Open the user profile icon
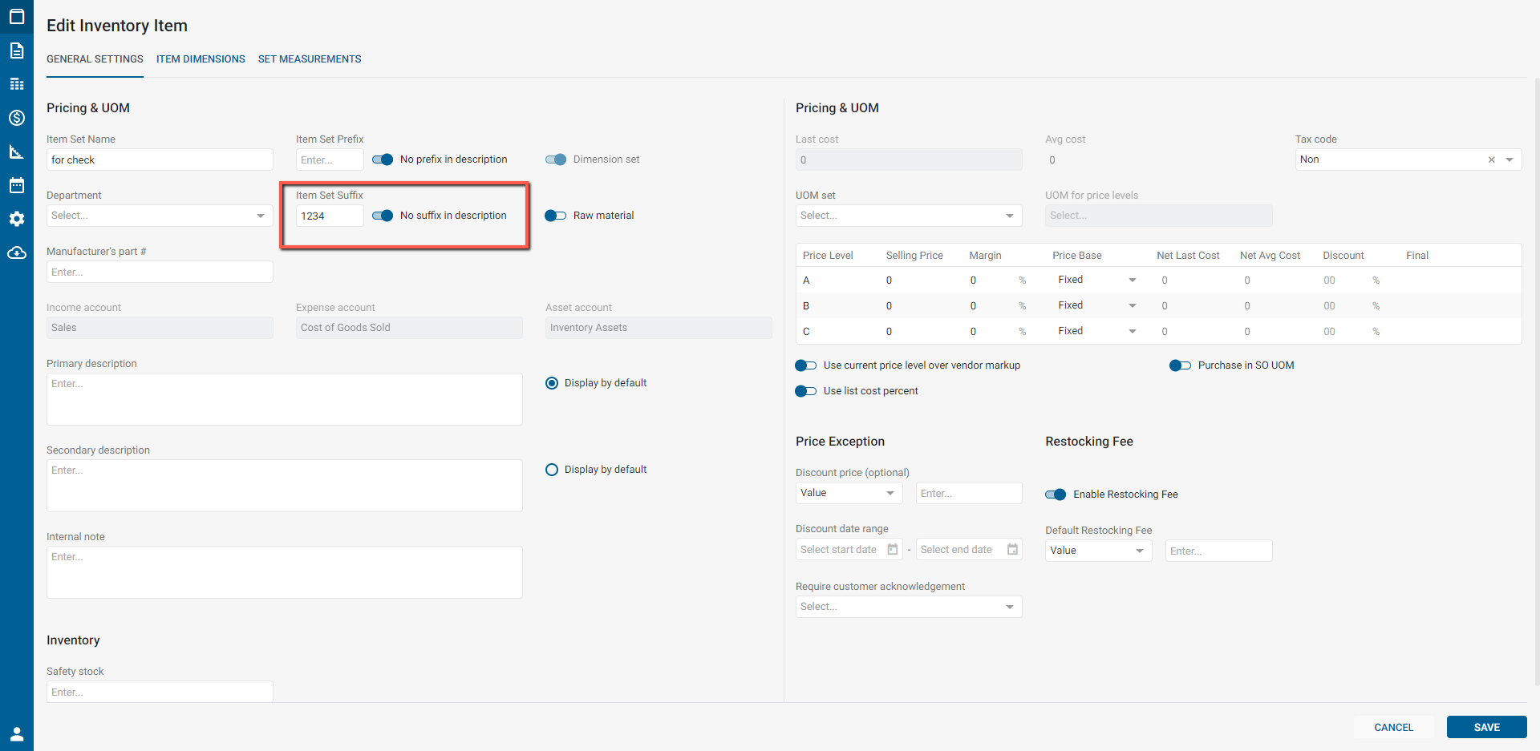The height and width of the screenshot is (751, 1540). pyautogui.click(x=17, y=734)
